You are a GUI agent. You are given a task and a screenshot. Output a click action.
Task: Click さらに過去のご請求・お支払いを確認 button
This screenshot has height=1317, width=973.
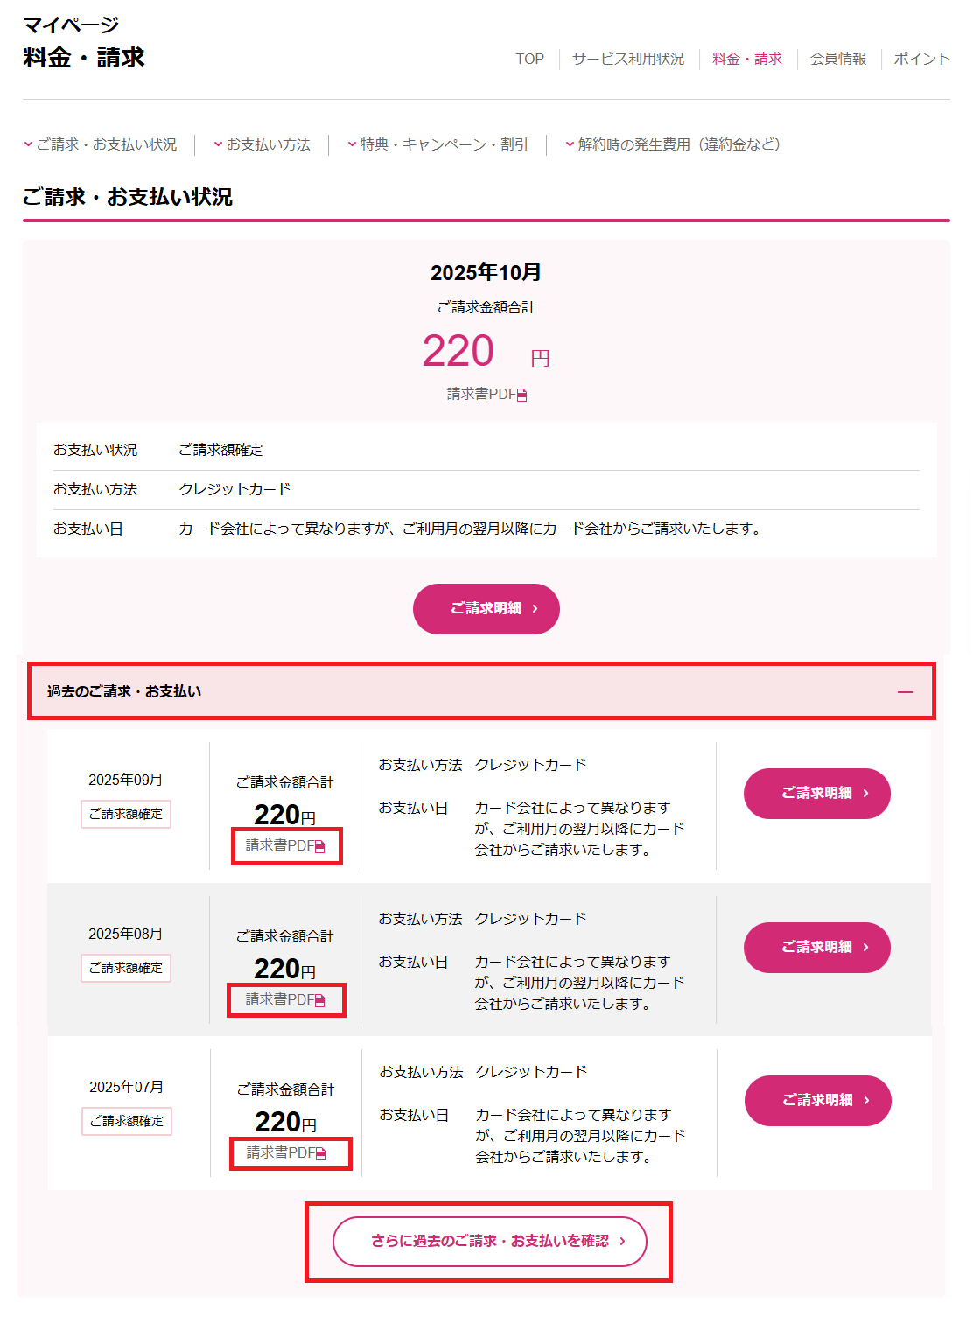point(490,1242)
